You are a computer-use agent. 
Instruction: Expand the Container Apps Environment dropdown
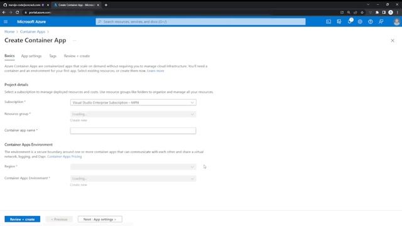[133, 178]
